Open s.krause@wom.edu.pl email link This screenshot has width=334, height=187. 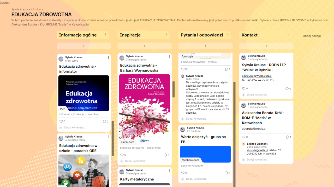pos(257,76)
